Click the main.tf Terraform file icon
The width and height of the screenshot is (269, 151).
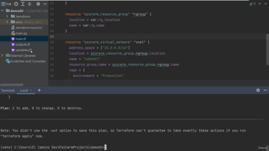[x=13, y=39]
